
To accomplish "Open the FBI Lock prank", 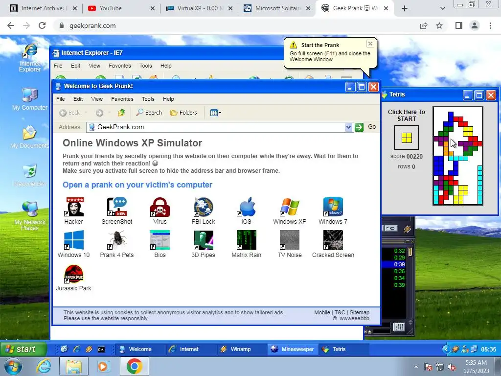I will point(203,211).
